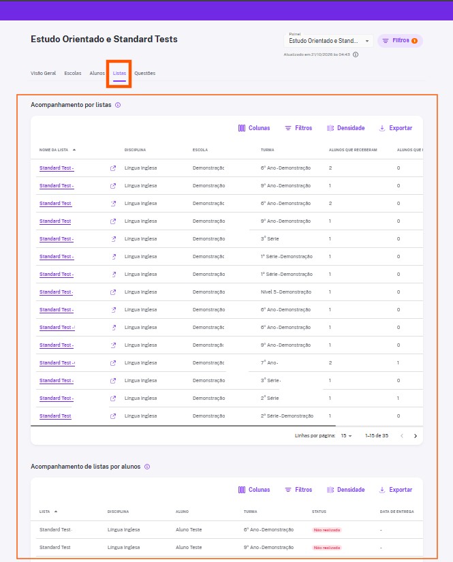The height and width of the screenshot is (562, 453).
Task: Switch to Escolas tab
Action: click(73, 73)
